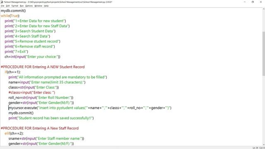This screenshot has width=265, height=149.
Task: Click the '7=Exit' print line
Action: click(x=17, y=51)
